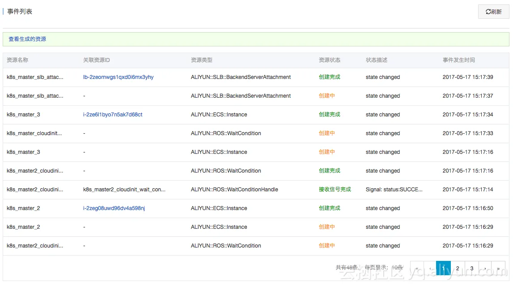Open the 查看生成的资源 link
Screen dimensions: 513x285
coord(27,39)
